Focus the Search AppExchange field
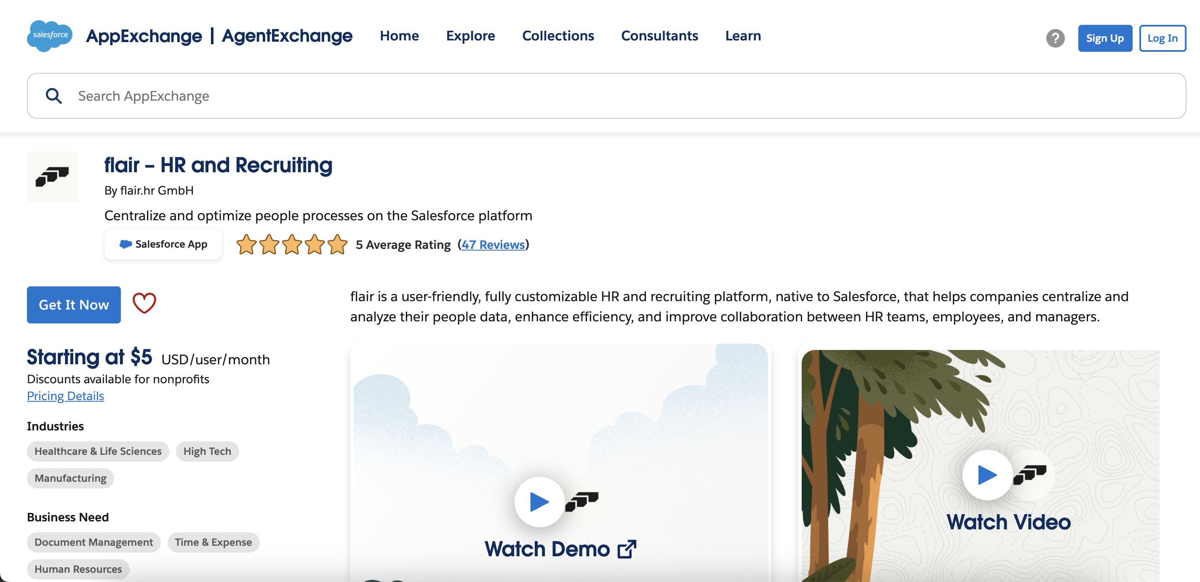This screenshot has height=582, width=1200. [605, 96]
